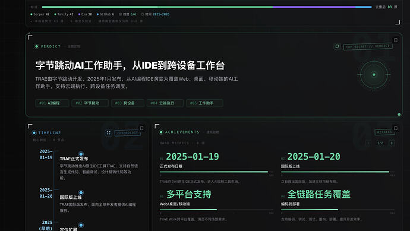The image size is (410, 231).
Task: Click the ACHIEVEMENTS section label
Action: pos(182,132)
